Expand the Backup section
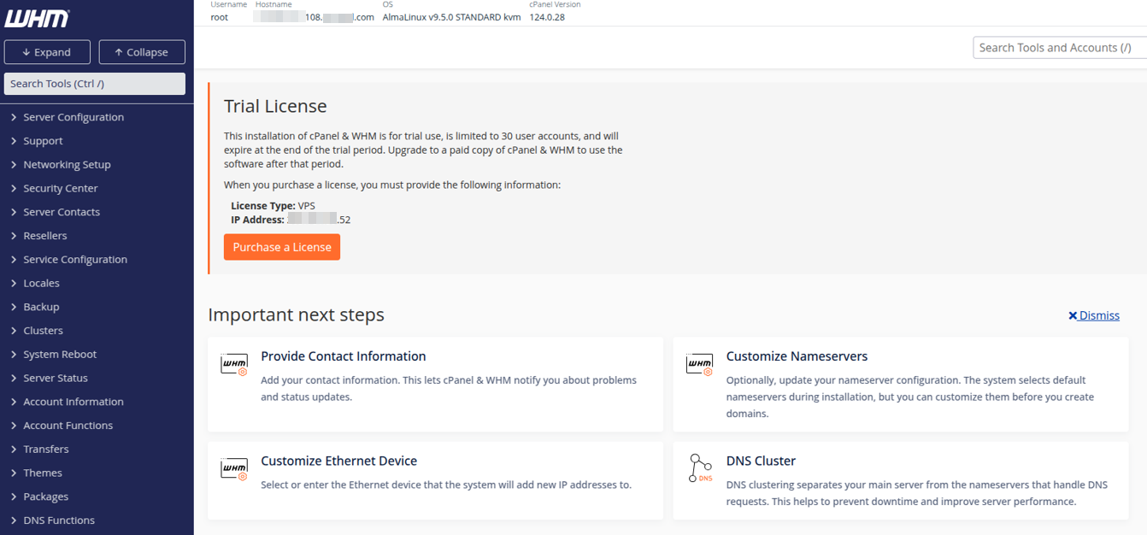1147x535 pixels. (x=40, y=306)
